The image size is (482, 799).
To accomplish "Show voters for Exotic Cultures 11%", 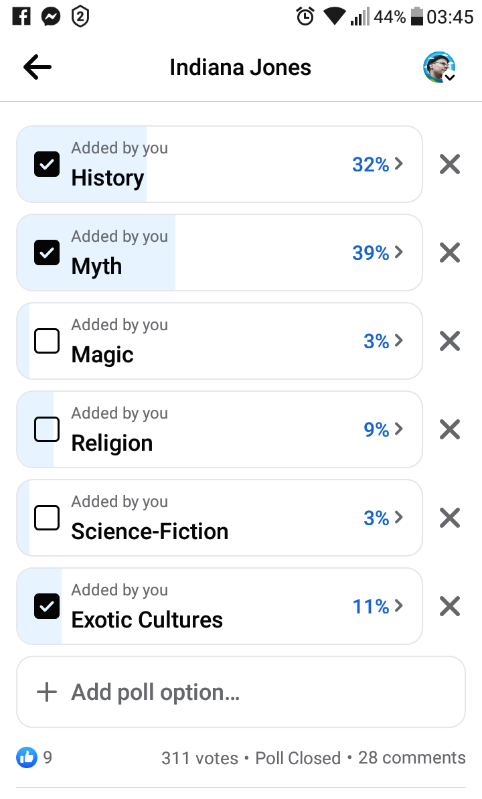I will 378,606.
